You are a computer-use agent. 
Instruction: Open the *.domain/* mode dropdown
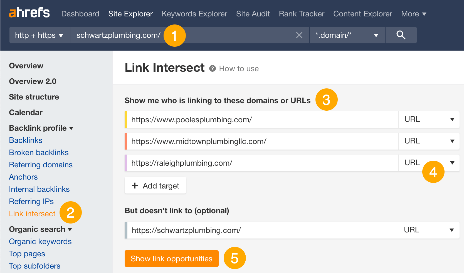(347, 35)
